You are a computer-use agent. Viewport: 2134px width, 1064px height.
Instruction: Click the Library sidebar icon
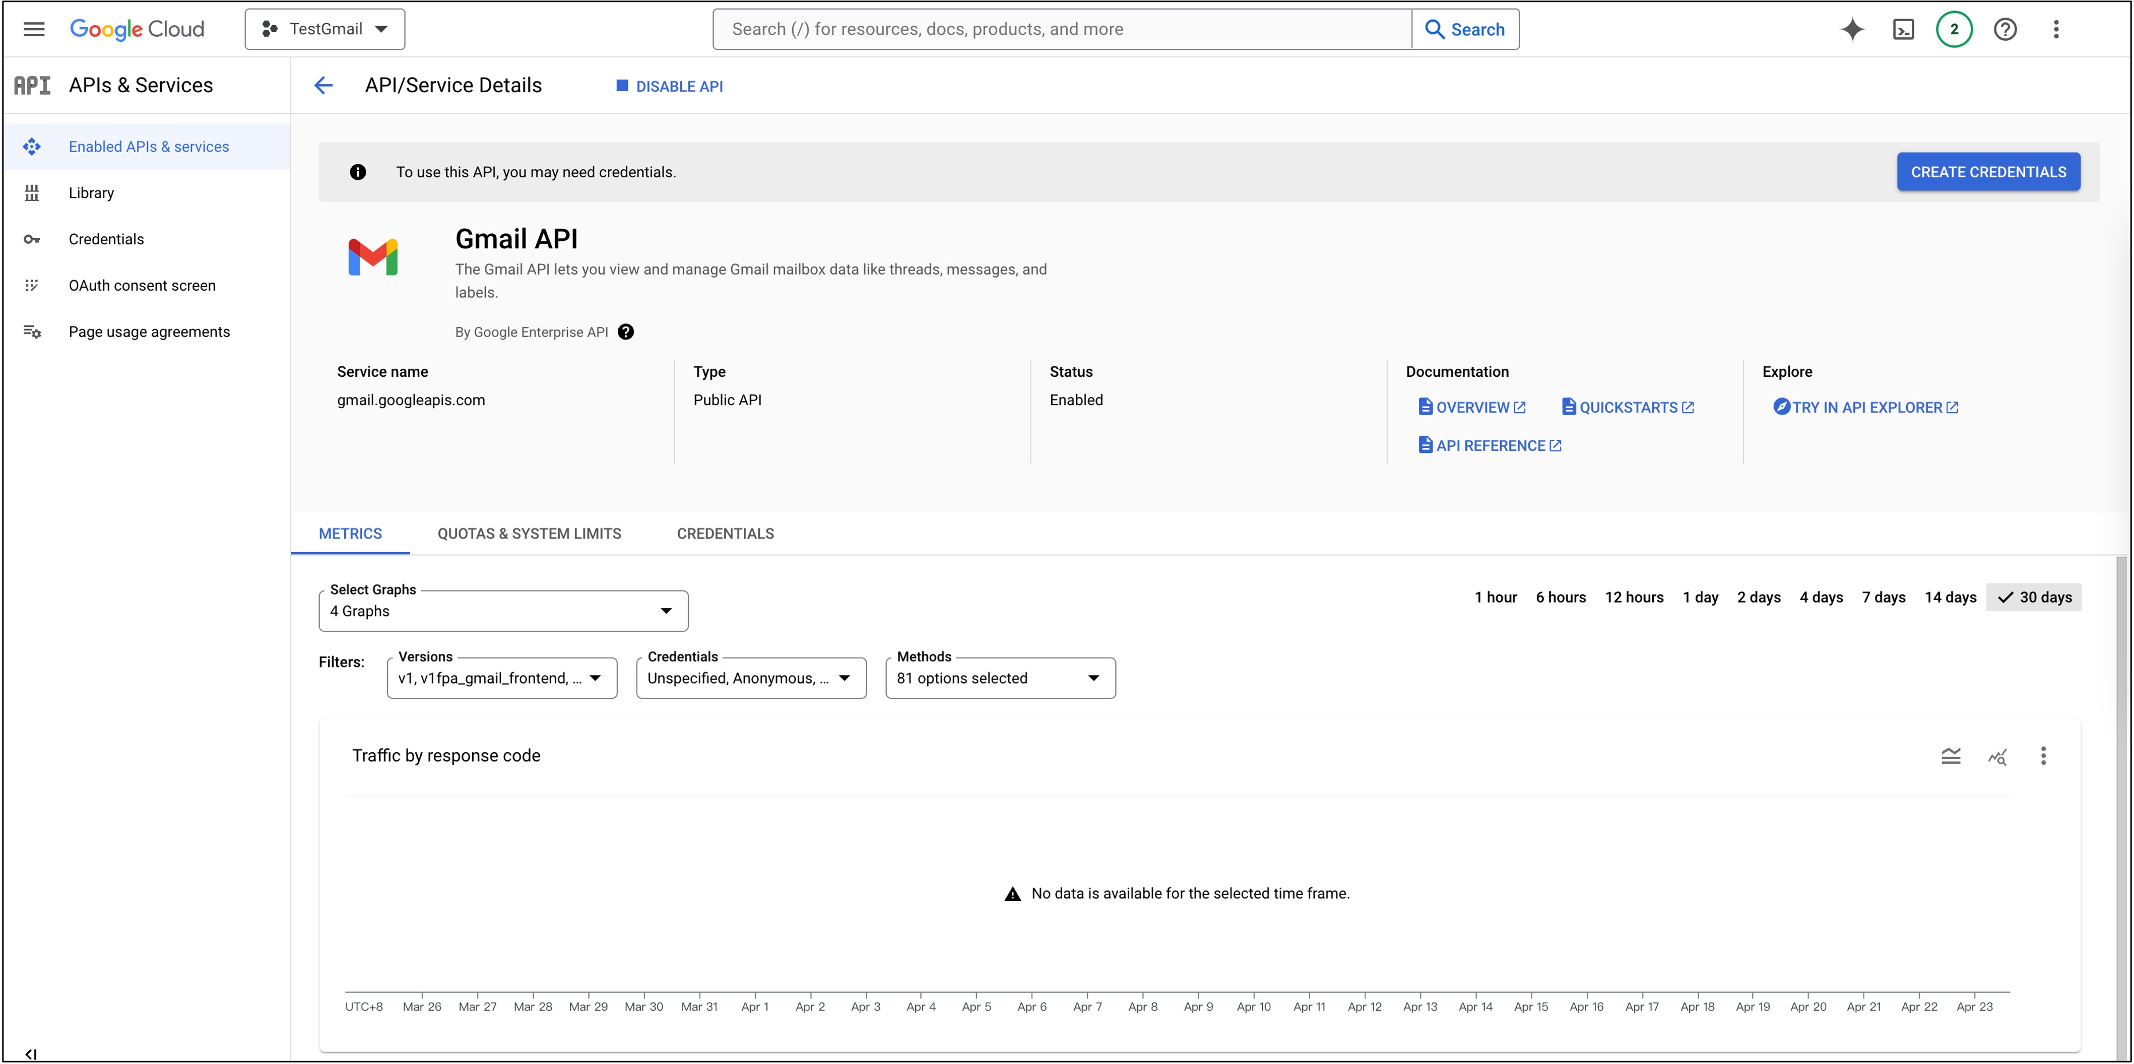(x=32, y=193)
